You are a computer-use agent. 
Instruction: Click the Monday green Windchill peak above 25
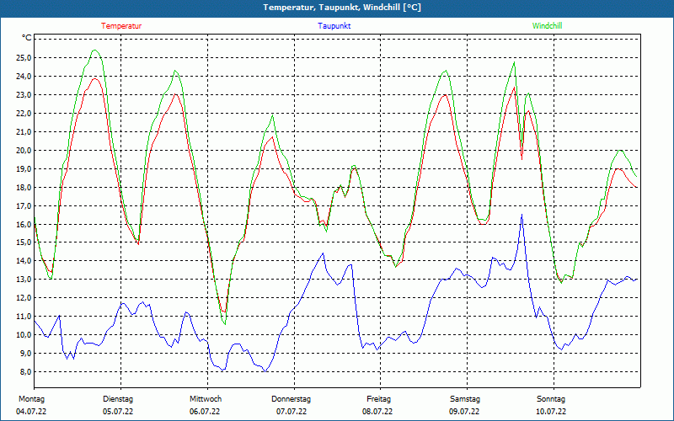[95, 51]
